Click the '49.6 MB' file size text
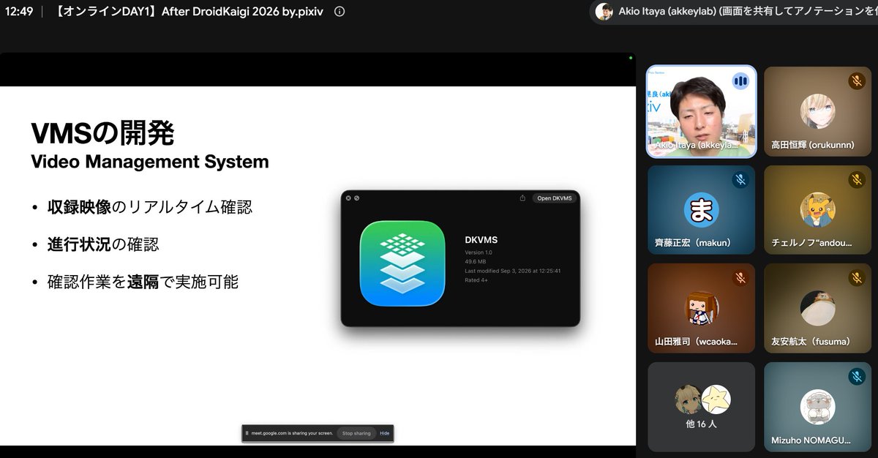 477,262
